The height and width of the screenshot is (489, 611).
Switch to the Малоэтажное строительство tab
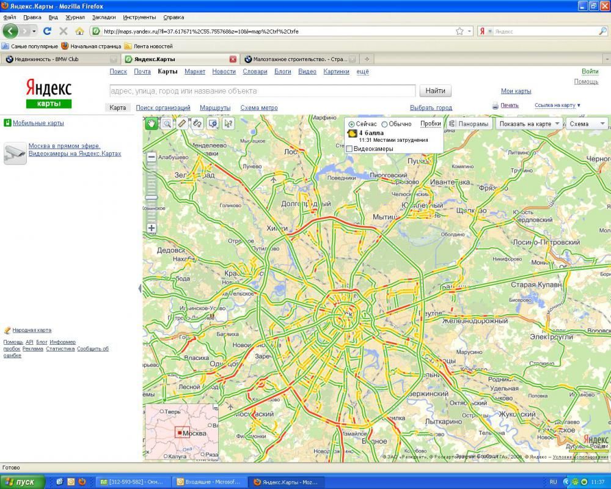coord(299,59)
